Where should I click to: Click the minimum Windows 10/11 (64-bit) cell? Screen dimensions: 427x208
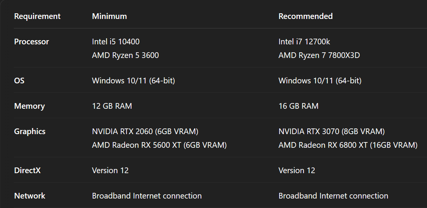coord(133,81)
